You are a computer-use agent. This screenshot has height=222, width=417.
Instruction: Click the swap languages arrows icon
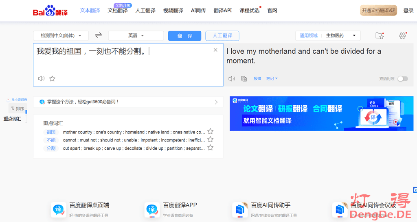click(99, 35)
